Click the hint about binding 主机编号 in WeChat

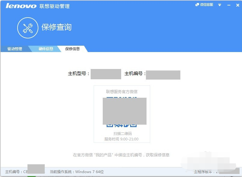tap(121, 155)
